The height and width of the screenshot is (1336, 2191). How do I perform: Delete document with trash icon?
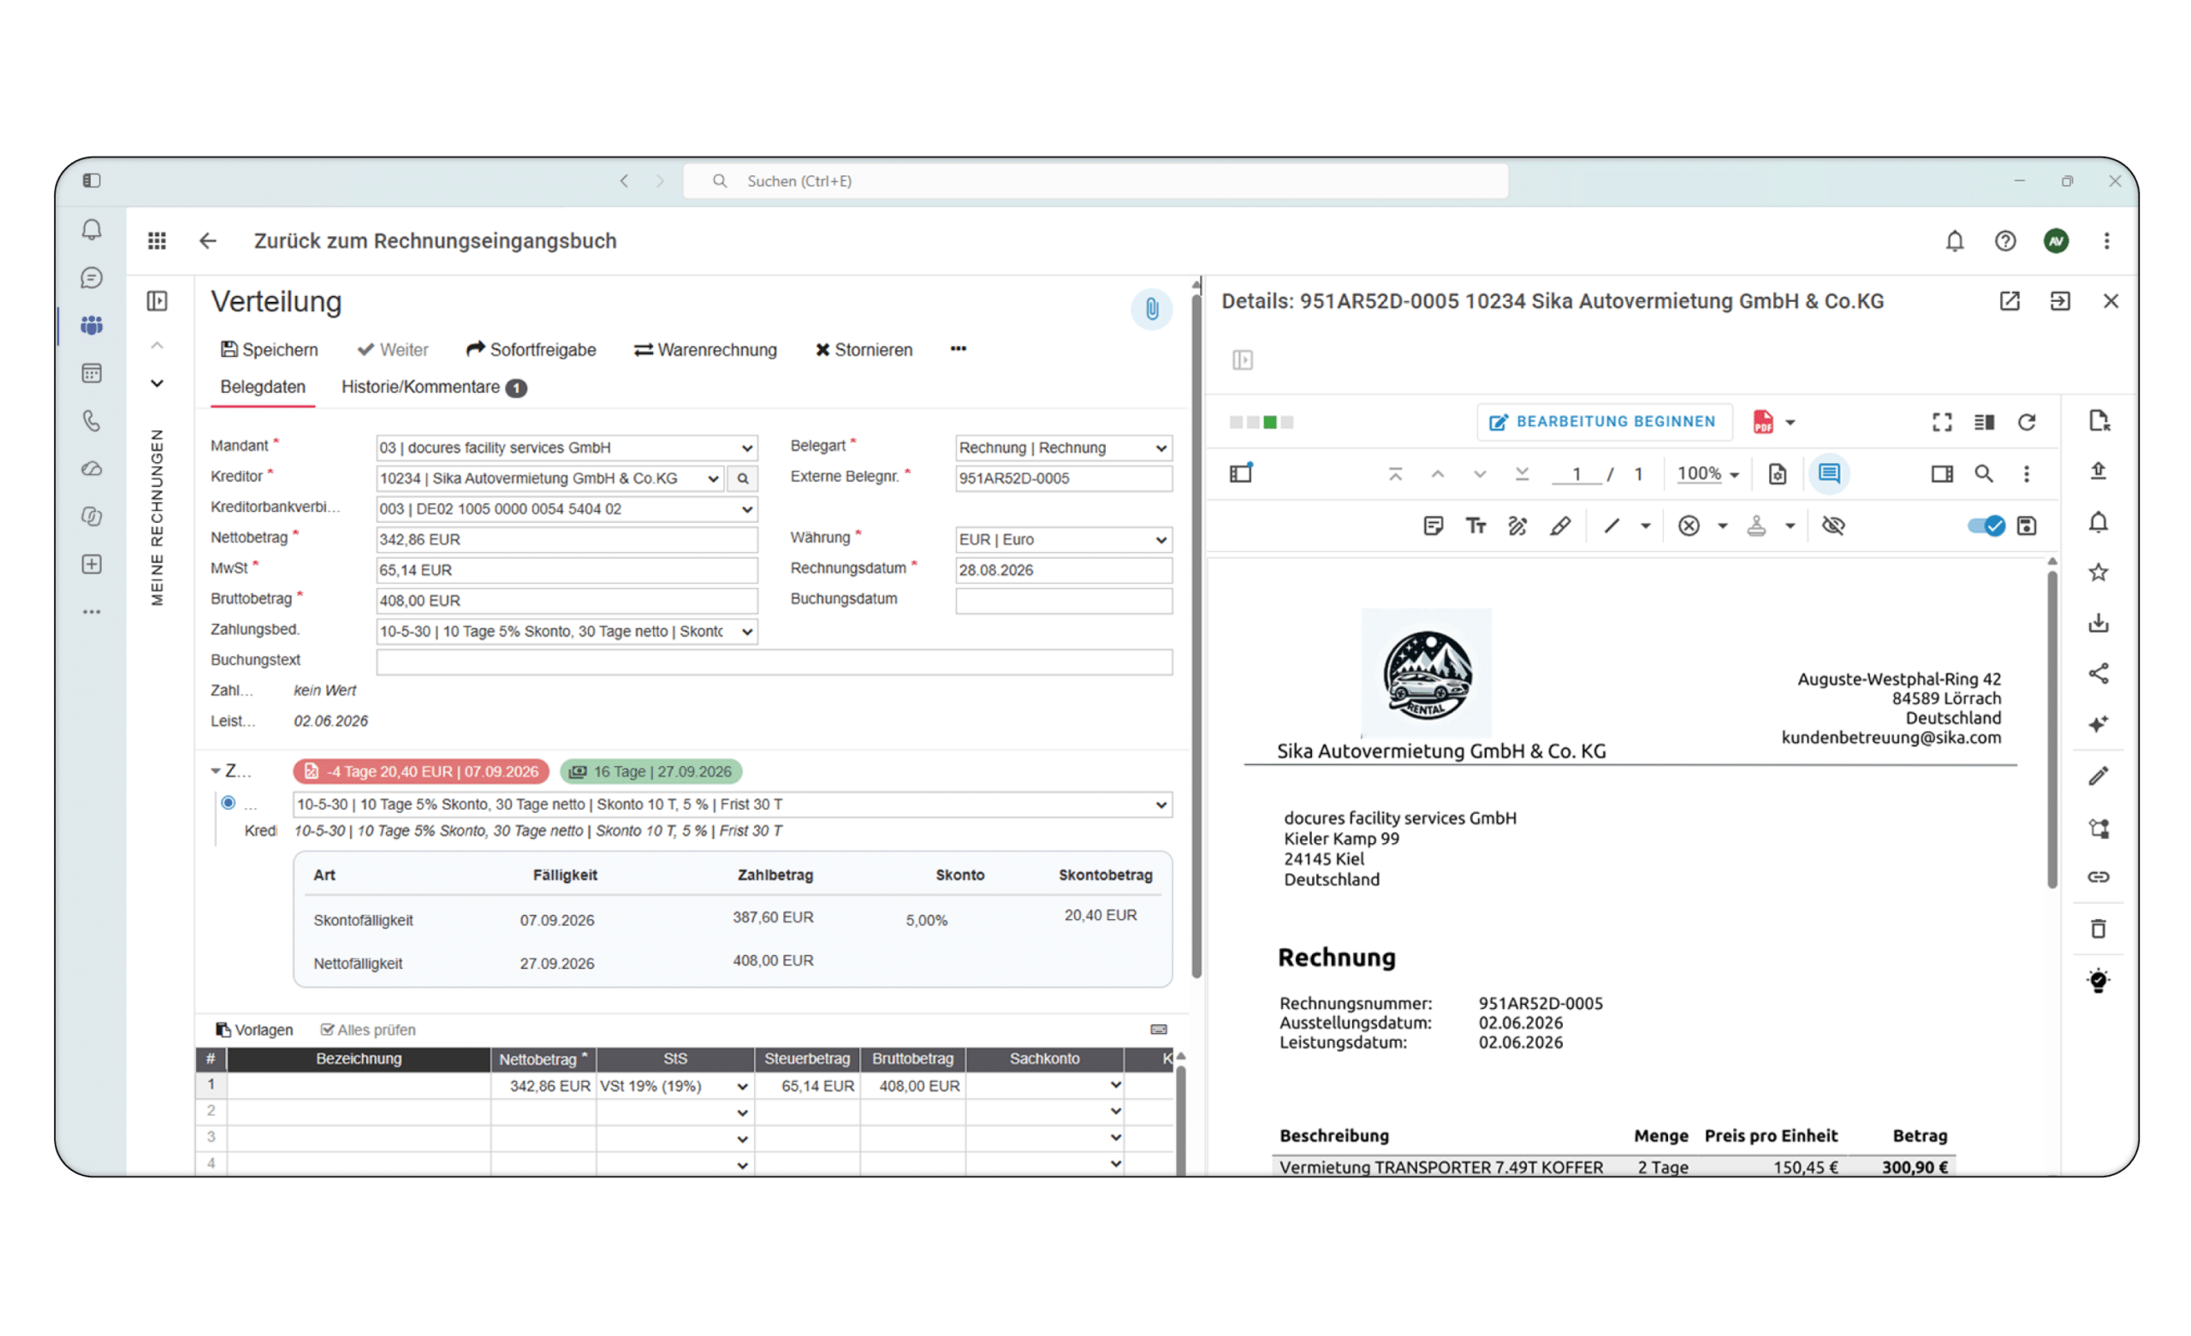point(2099,929)
